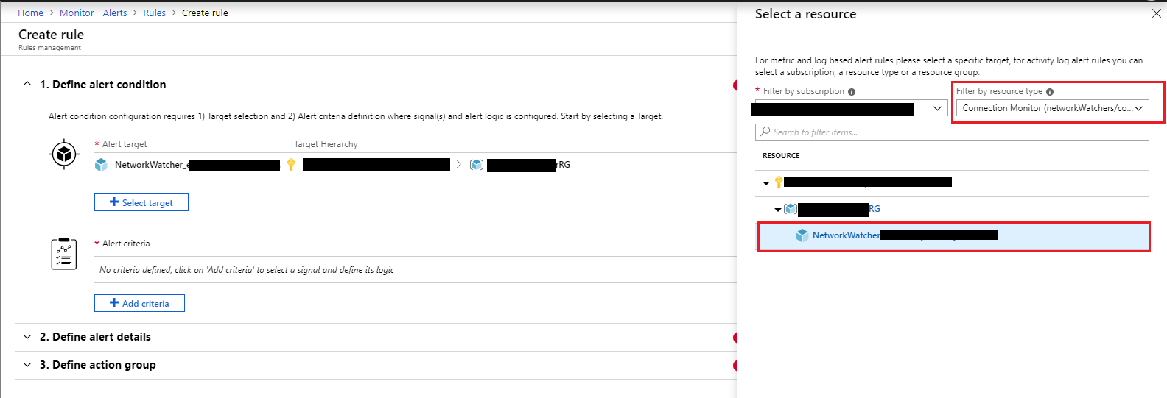Click the resource group icon in Target Hierarchy
This screenshot has height=398, width=1167.
pyautogui.click(x=477, y=165)
